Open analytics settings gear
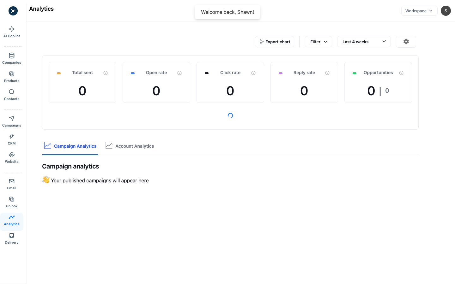This screenshot has height=284, width=455. tap(406, 42)
